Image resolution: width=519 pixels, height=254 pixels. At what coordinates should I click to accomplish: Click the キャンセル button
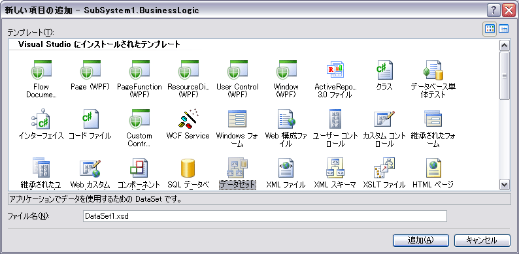pos(482,240)
